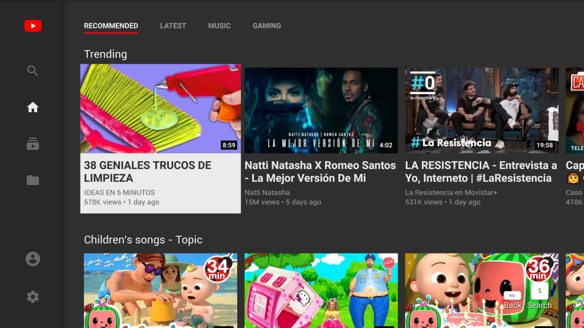The image size is (584, 328).
Task: Click the channel name "Natti Natasha"
Action: (x=267, y=192)
